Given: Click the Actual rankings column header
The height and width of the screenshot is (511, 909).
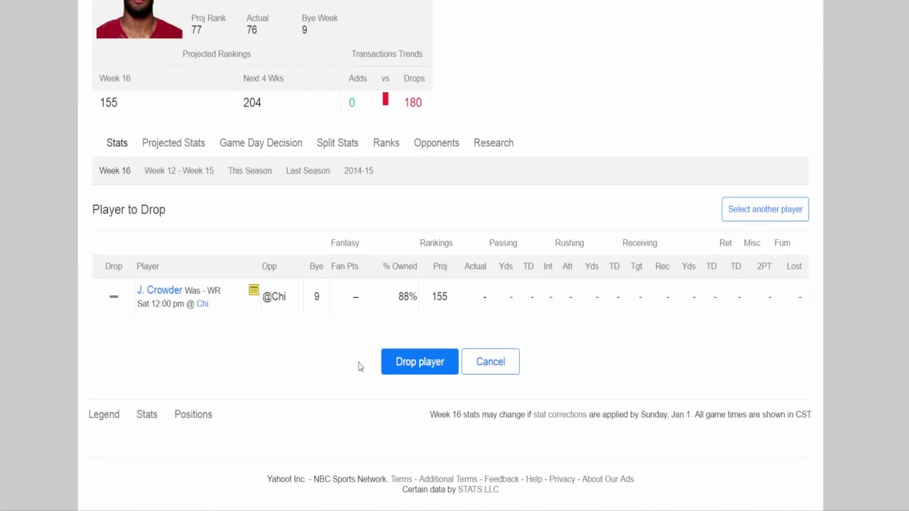Looking at the screenshot, I should 475,266.
